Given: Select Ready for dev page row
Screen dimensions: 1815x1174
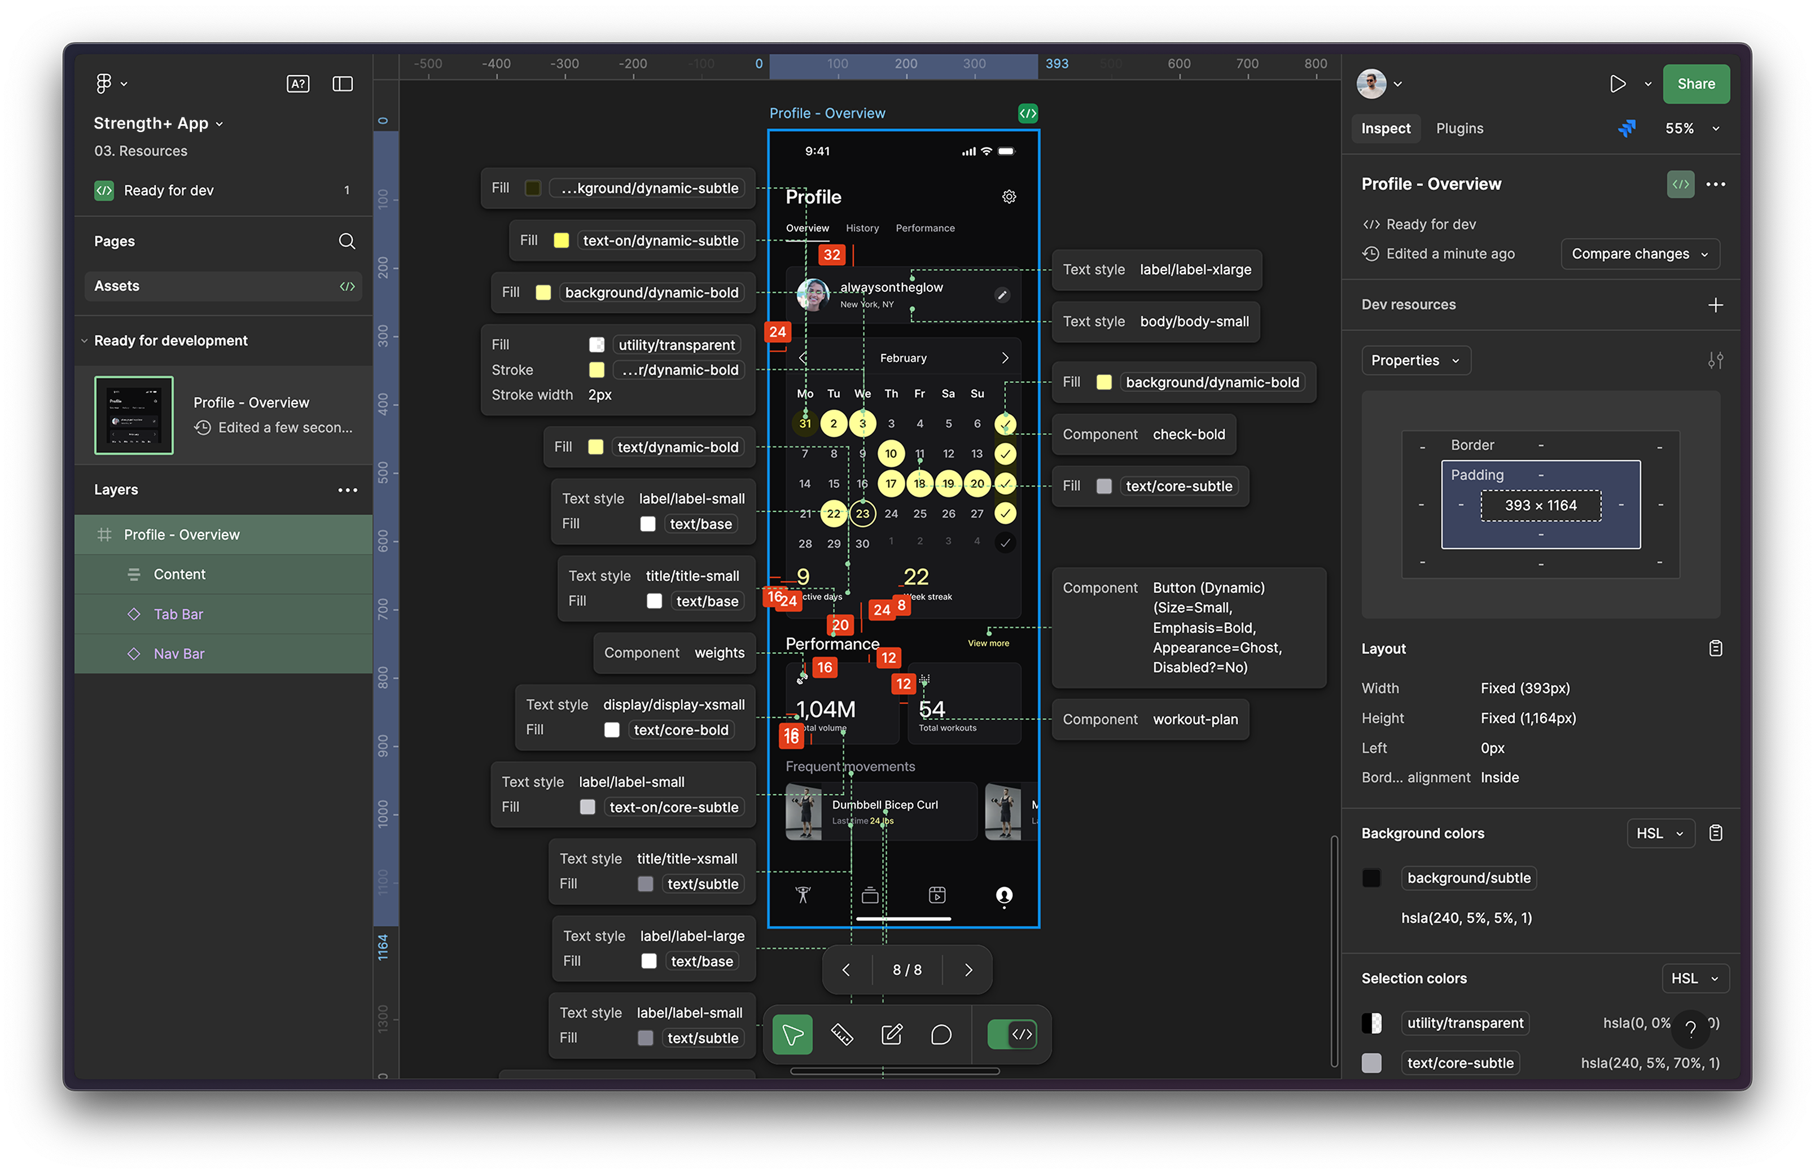Looking at the screenshot, I should click(222, 190).
